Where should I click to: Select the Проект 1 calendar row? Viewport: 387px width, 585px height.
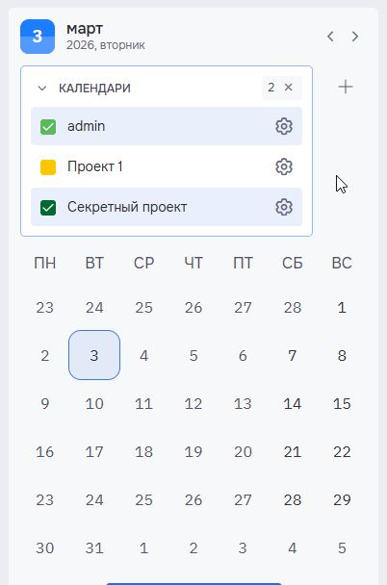[167, 166]
